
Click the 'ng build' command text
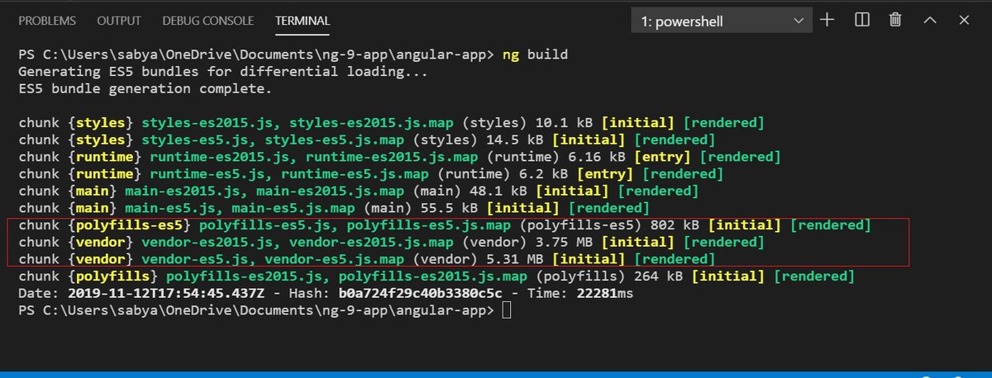coord(537,54)
